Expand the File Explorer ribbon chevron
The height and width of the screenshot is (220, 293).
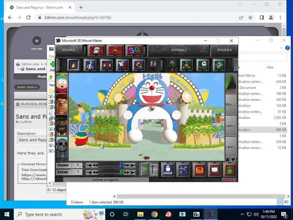281,48
